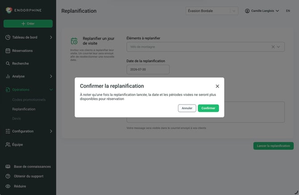
Task: Clear the Vélo de montagne selection
Action: pos(273,47)
